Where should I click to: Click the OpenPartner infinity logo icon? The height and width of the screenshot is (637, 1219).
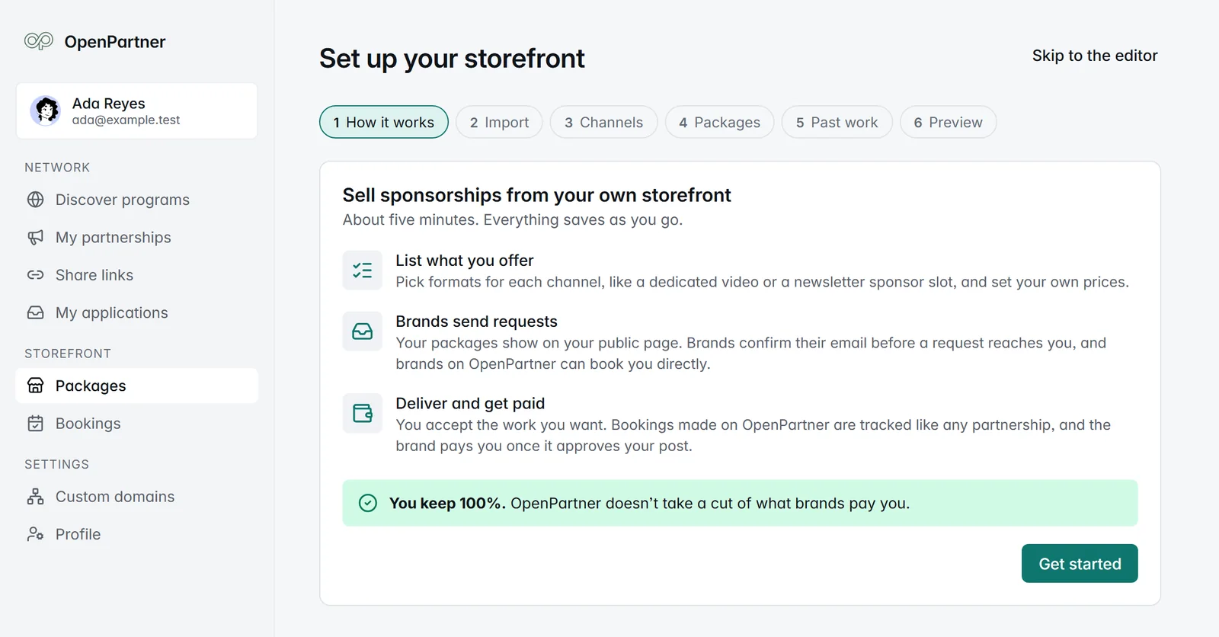tap(39, 41)
